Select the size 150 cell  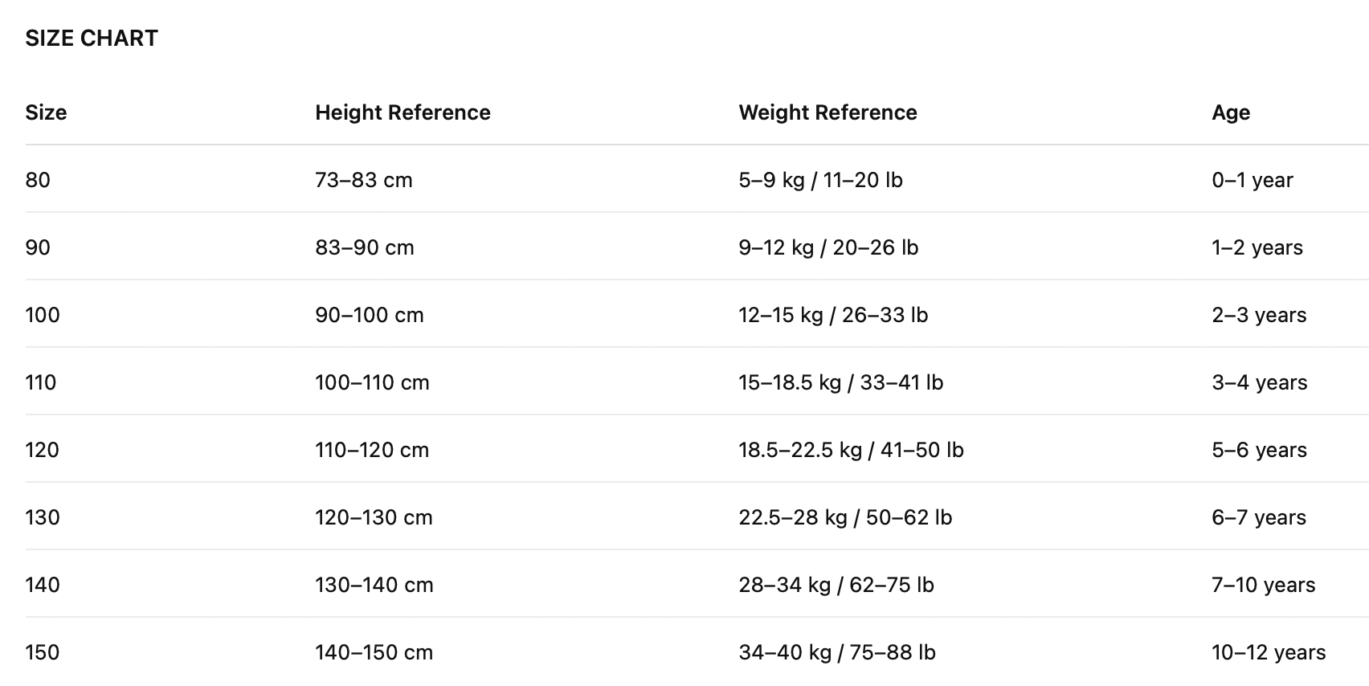point(43,652)
